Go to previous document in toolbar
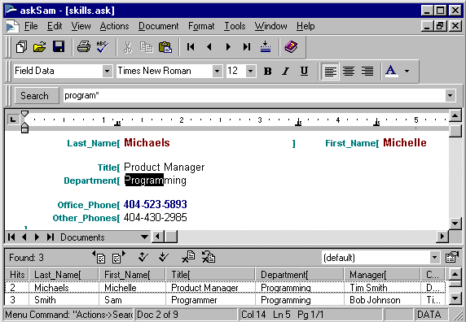 click(209, 47)
